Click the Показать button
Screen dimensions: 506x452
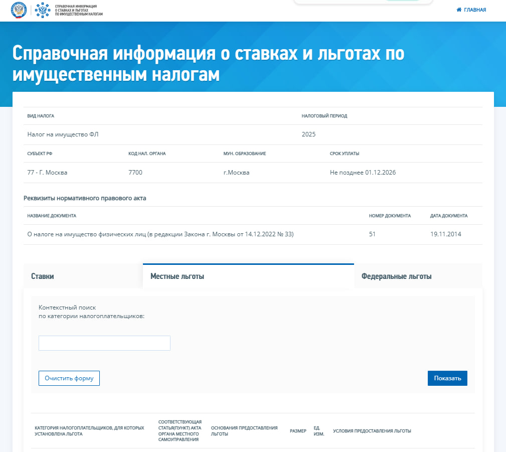coord(447,378)
